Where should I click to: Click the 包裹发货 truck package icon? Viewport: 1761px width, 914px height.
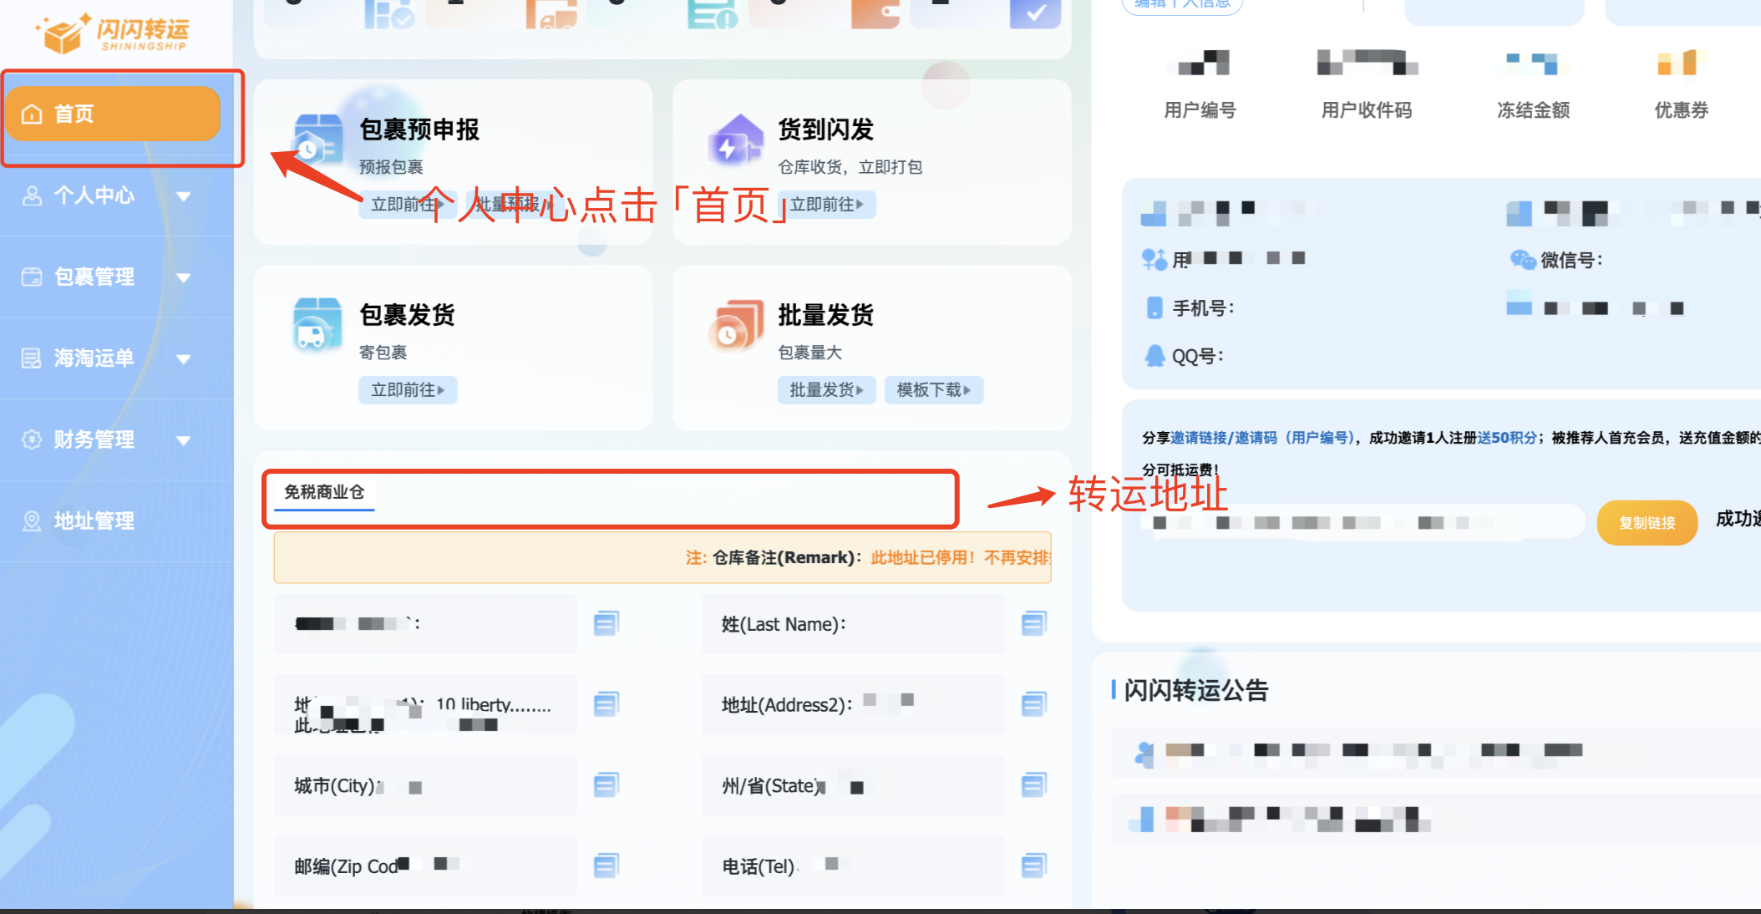tap(317, 324)
